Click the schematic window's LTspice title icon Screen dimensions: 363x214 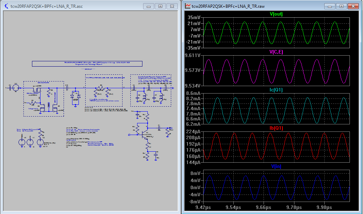(x=7, y=6)
